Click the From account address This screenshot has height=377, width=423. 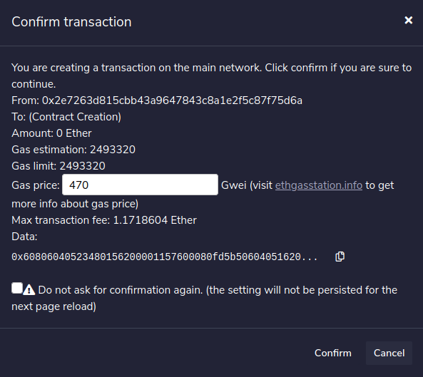point(172,100)
